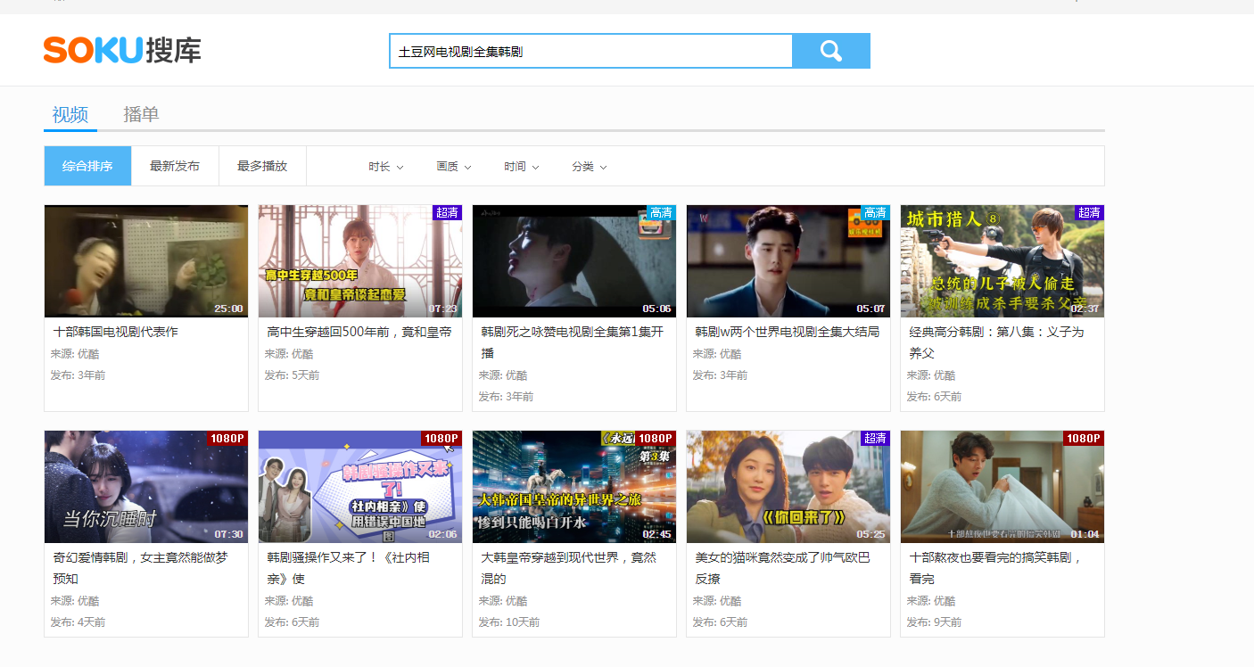
Task: Click title 十部熬夜也要看完的搞笑韩剧，看完
Action: coord(996,568)
